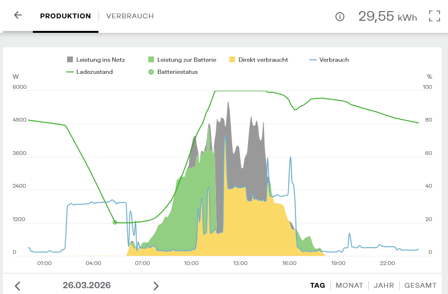
Task: Show GESAMT overall view
Action: [420, 285]
